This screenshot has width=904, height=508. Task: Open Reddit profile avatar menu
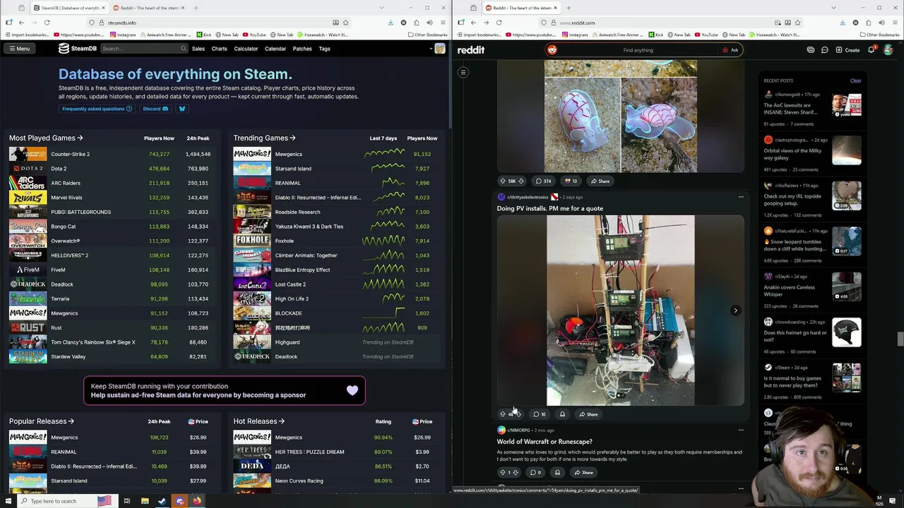point(888,50)
